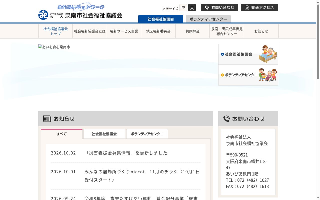This screenshot has width=320, height=200.
Task: Click the 〒590-0521 postal code text
Action: (x=237, y=155)
